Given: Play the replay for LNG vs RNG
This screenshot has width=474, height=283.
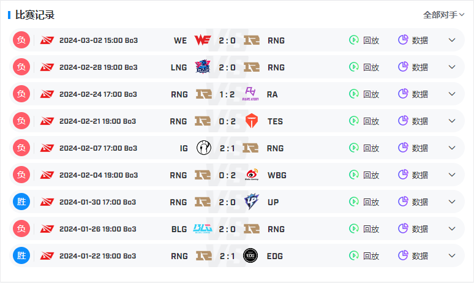Looking at the screenshot, I should (x=364, y=67).
